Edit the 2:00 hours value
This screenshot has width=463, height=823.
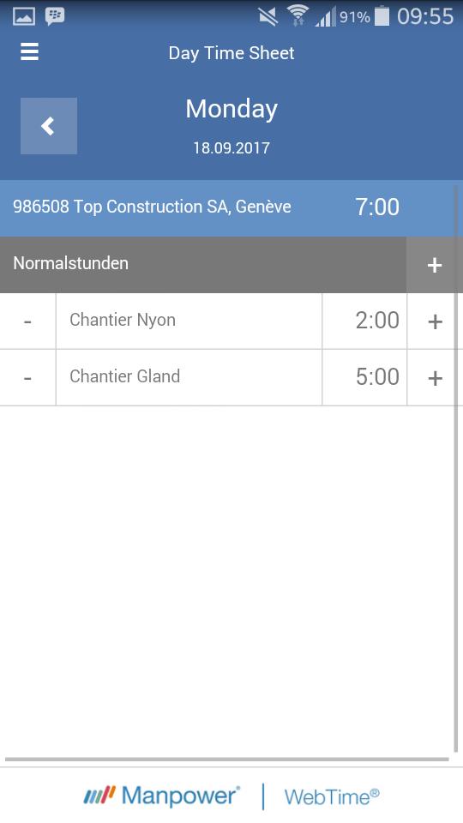click(x=365, y=321)
